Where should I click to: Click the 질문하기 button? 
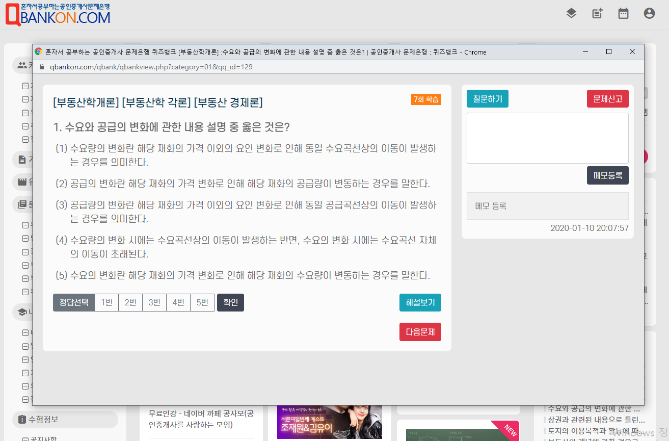(x=487, y=99)
